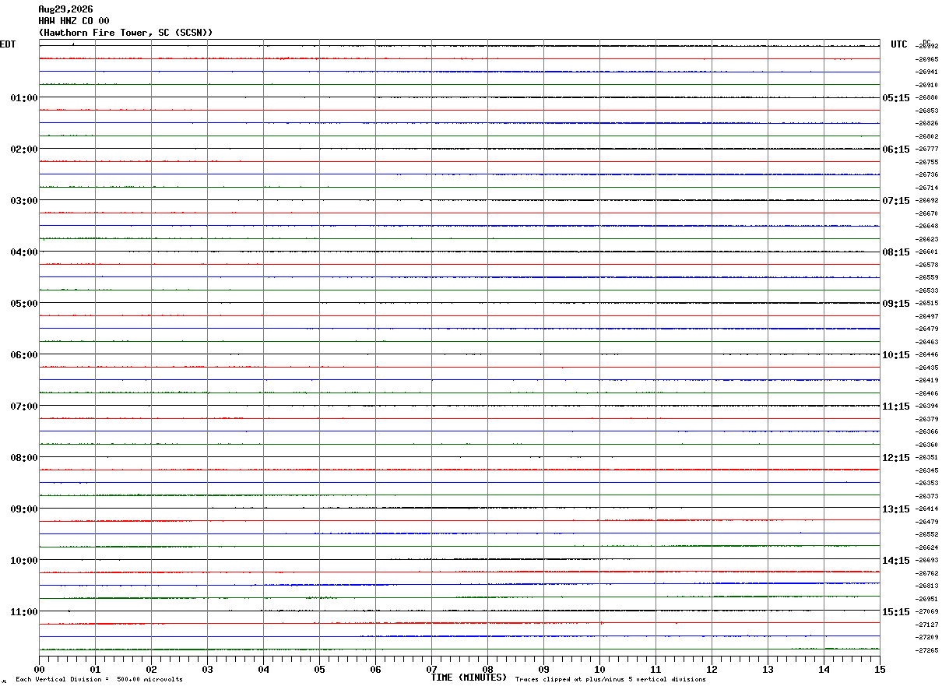Click the traces clipped footnote text
This screenshot has width=942, height=690.
tap(610, 679)
